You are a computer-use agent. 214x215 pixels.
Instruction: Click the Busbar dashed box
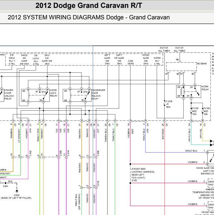click(181, 67)
